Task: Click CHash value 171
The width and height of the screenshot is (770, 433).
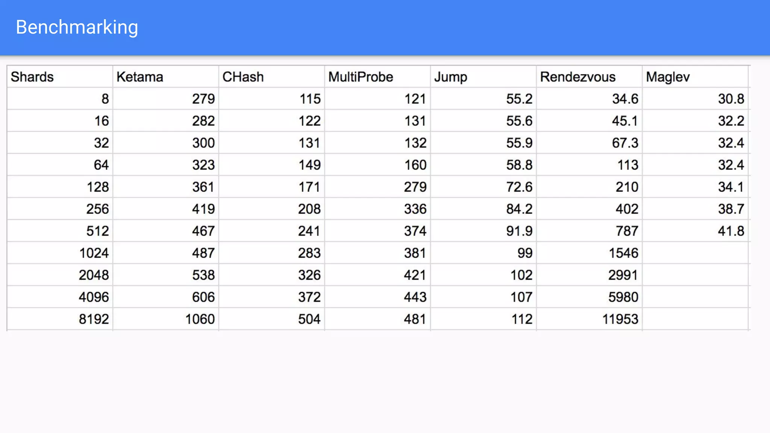Action: coord(272,187)
